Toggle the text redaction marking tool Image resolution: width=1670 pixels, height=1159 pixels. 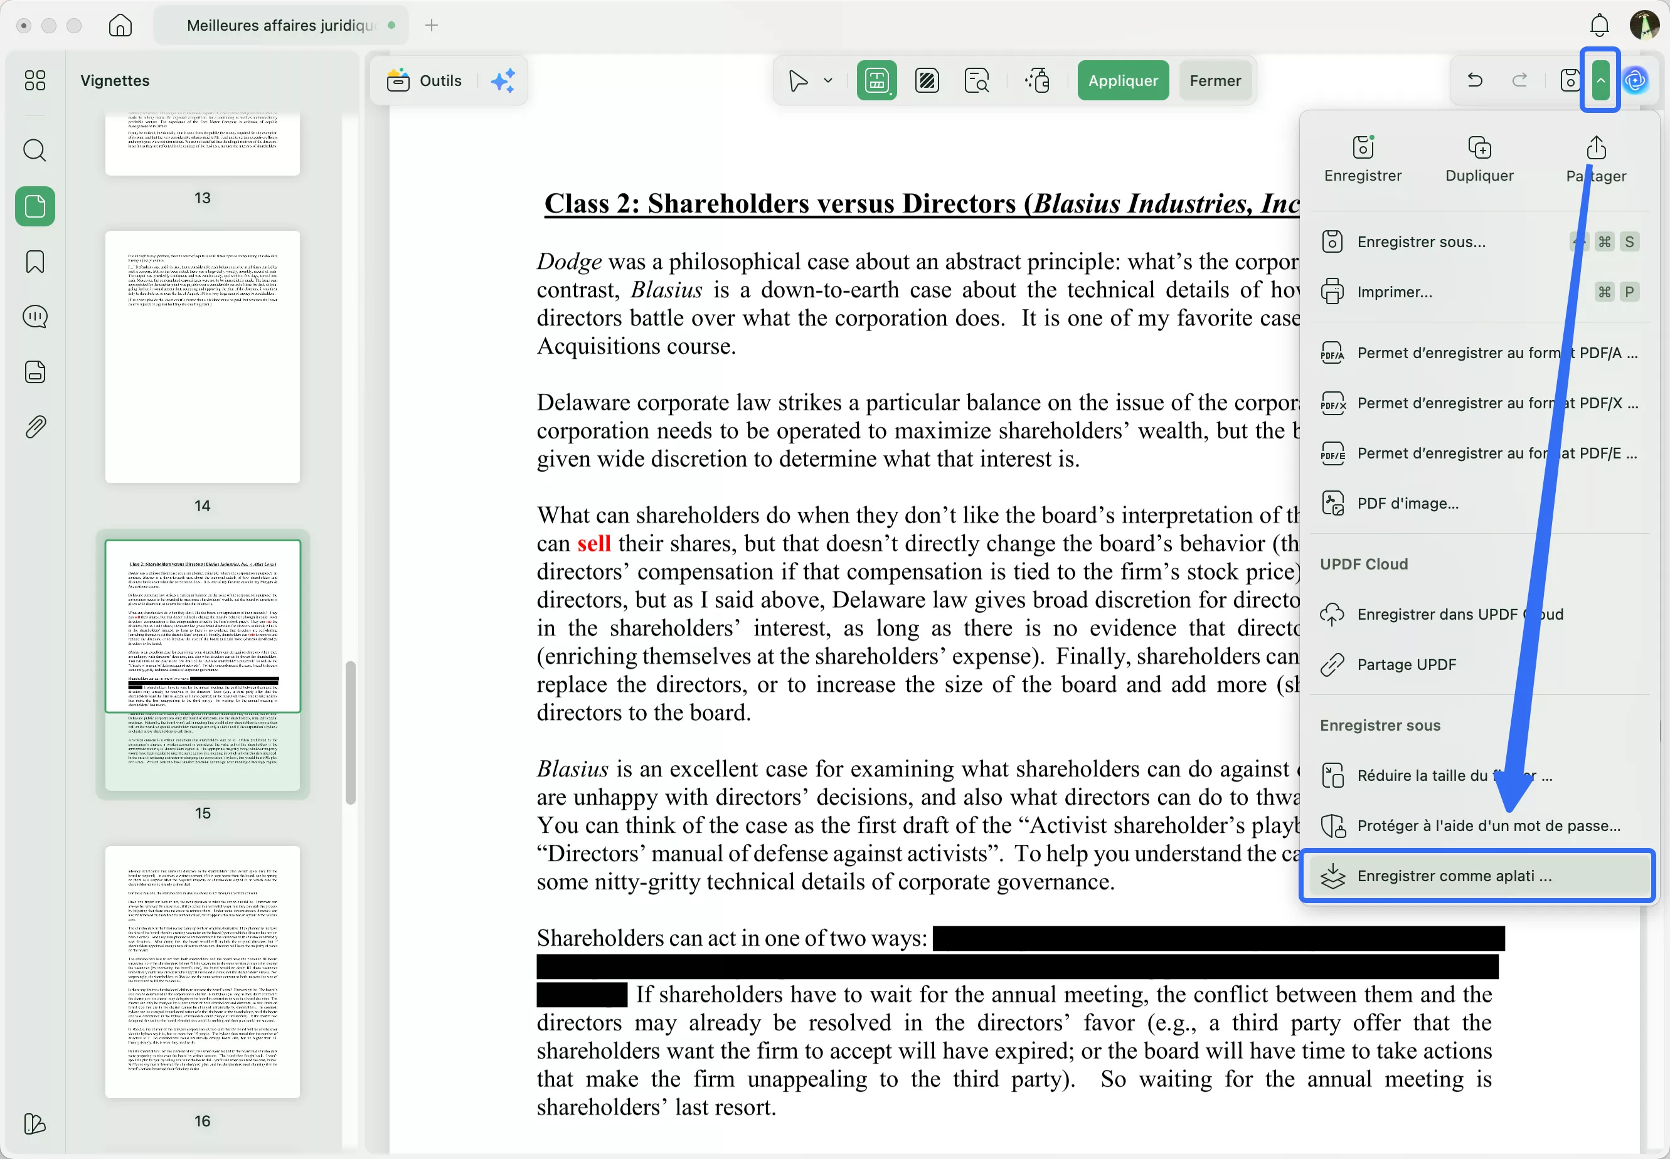pyautogui.click(x=876, y=81)
